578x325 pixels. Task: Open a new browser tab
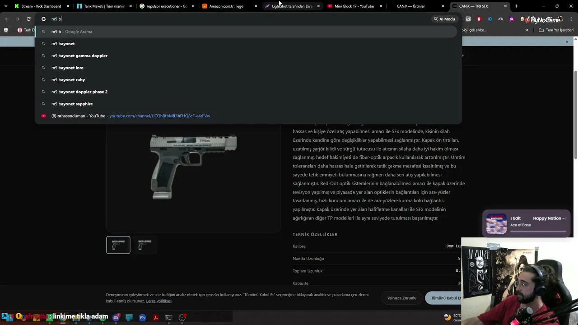pos(516,6)
